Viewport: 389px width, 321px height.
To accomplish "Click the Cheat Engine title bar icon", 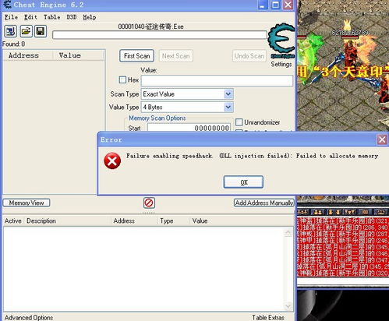I will (x=7, y=4).
